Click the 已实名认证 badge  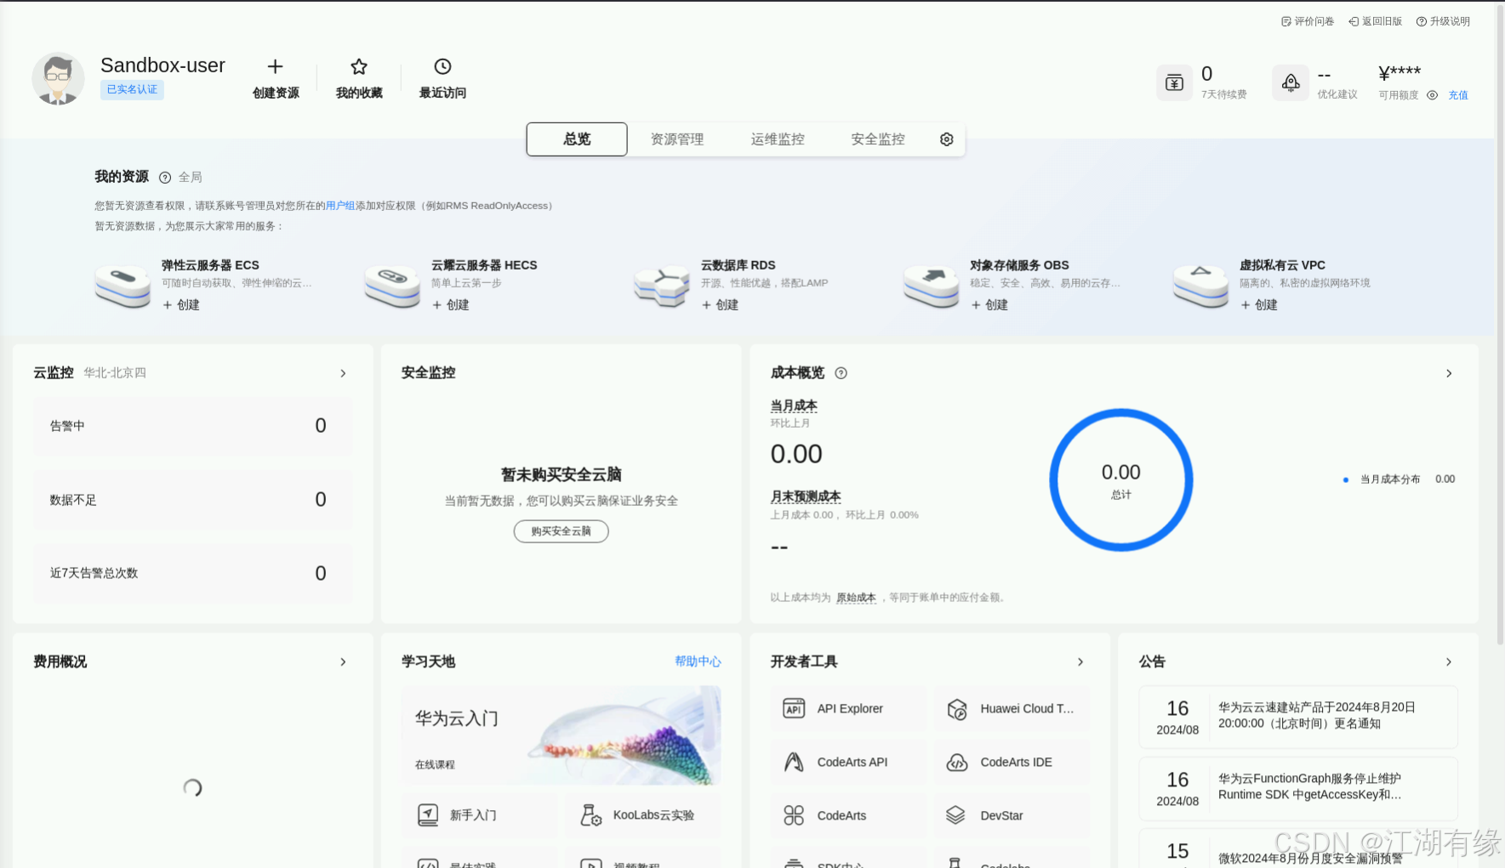(132, 89)
